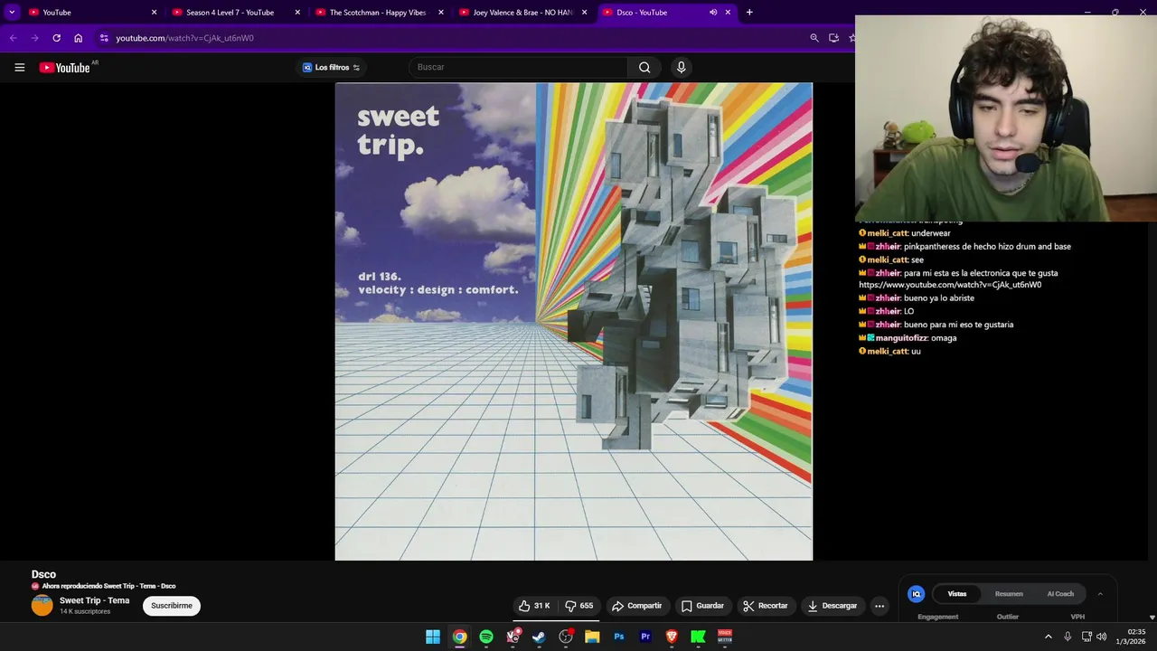Open the Sweet Trip - Tema channel name
Viewport: 1157px width, 651px height.
point(94,600)
